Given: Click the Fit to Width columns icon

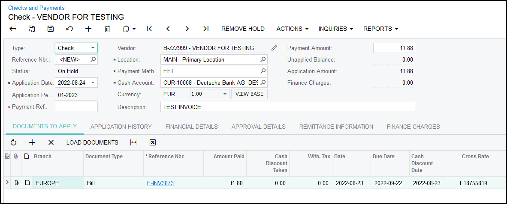Looking at the screenshot, I should coord(134,142).
